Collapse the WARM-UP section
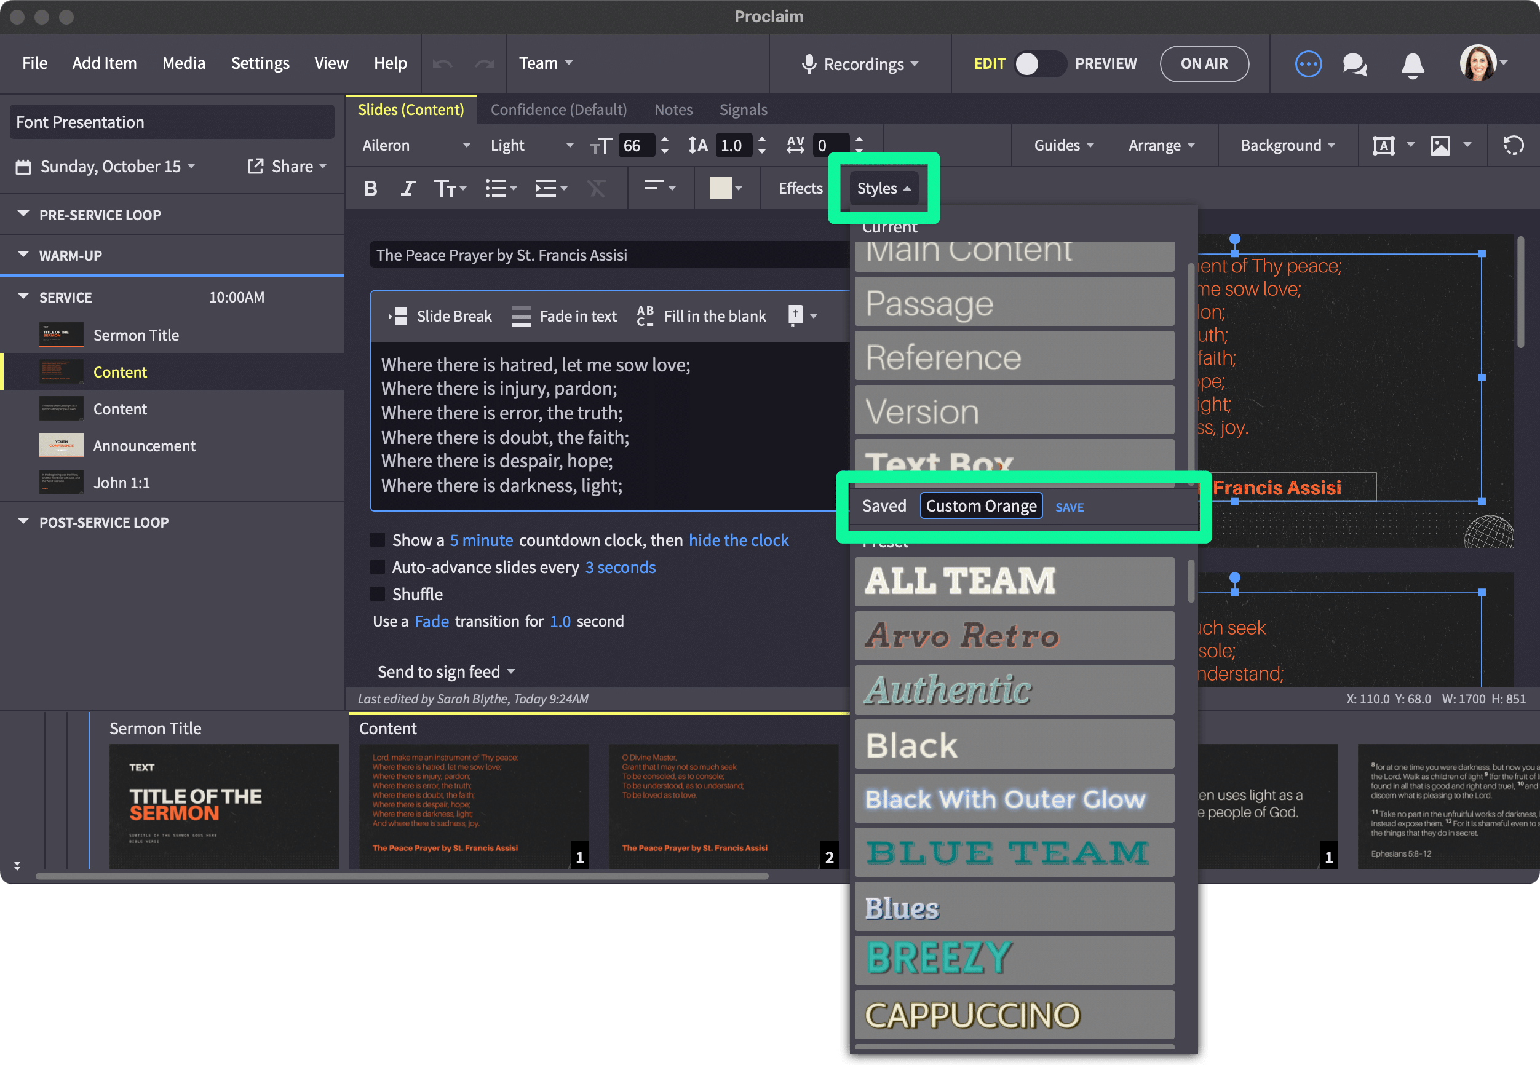Screen dimensions: 1540x1065 pyautogui.click(x=23, y=255)
